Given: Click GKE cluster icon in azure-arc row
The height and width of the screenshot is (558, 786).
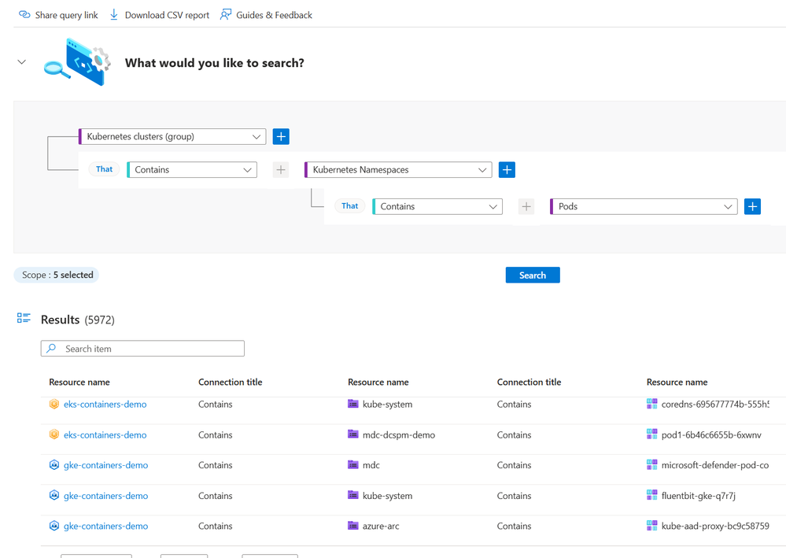Looking at the screenshot, I should (x=54, y=526).
